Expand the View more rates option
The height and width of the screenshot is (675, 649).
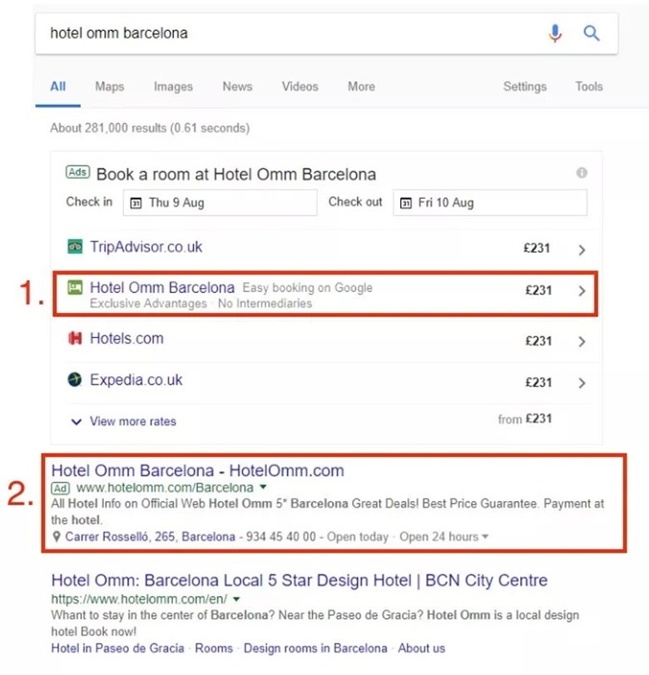(123, 421)
